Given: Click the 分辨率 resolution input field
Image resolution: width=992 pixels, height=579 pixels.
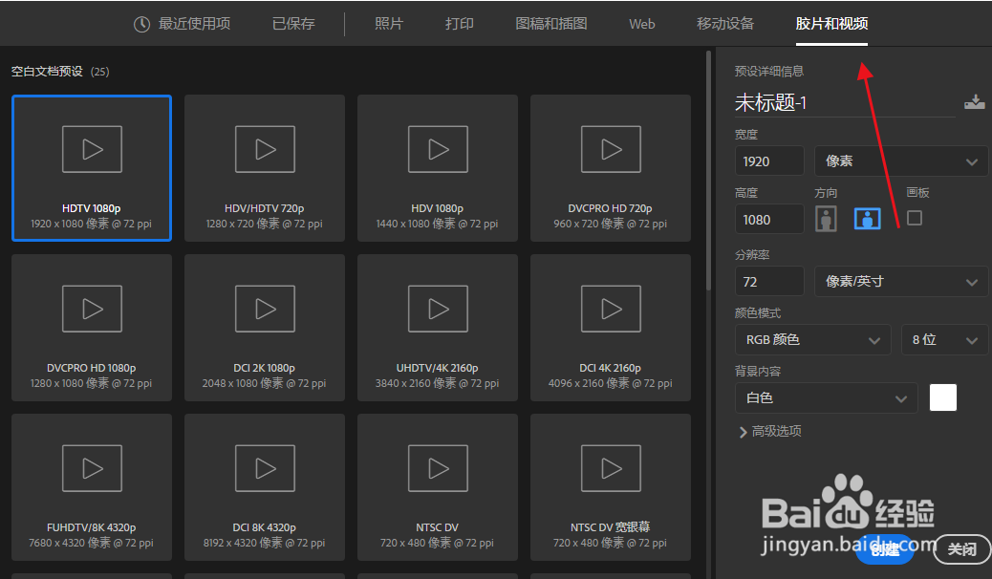Looking at the screenshot, I should [769, 282].
